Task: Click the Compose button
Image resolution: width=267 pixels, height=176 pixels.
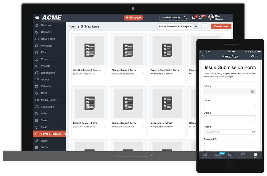Action: [x=133, y=18]
